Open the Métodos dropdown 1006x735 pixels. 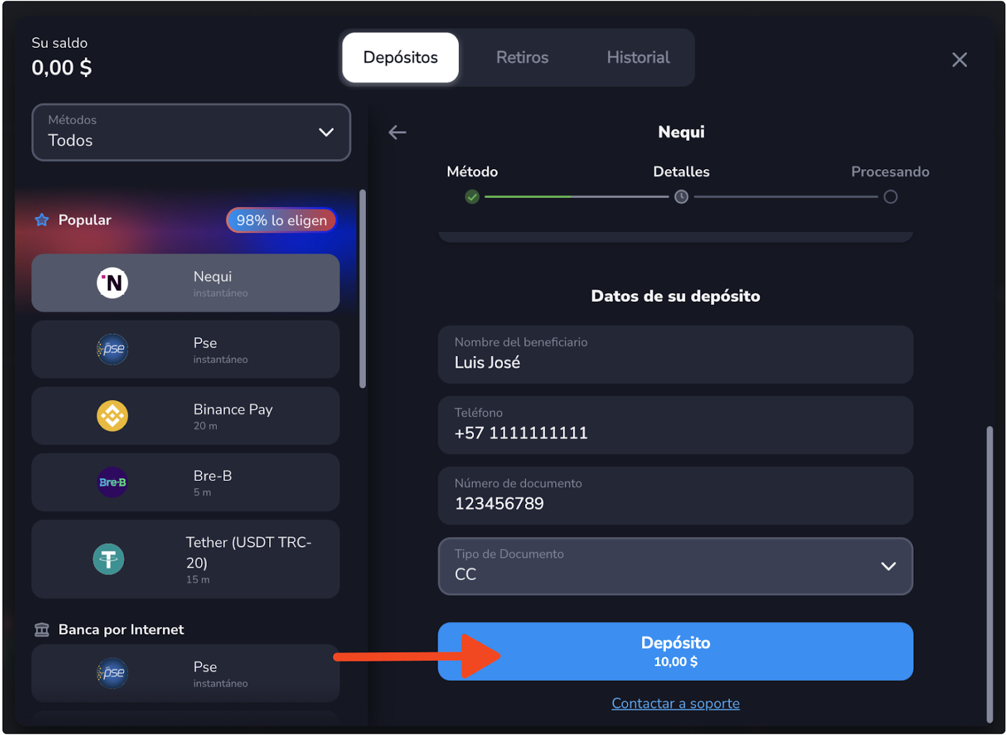191,133
